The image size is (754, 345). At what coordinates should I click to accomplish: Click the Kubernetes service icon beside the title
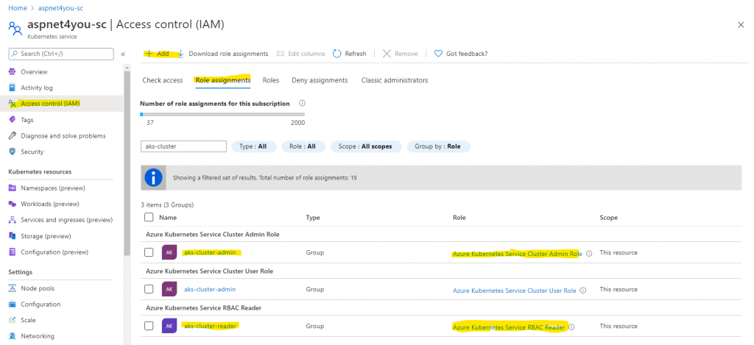15,29
